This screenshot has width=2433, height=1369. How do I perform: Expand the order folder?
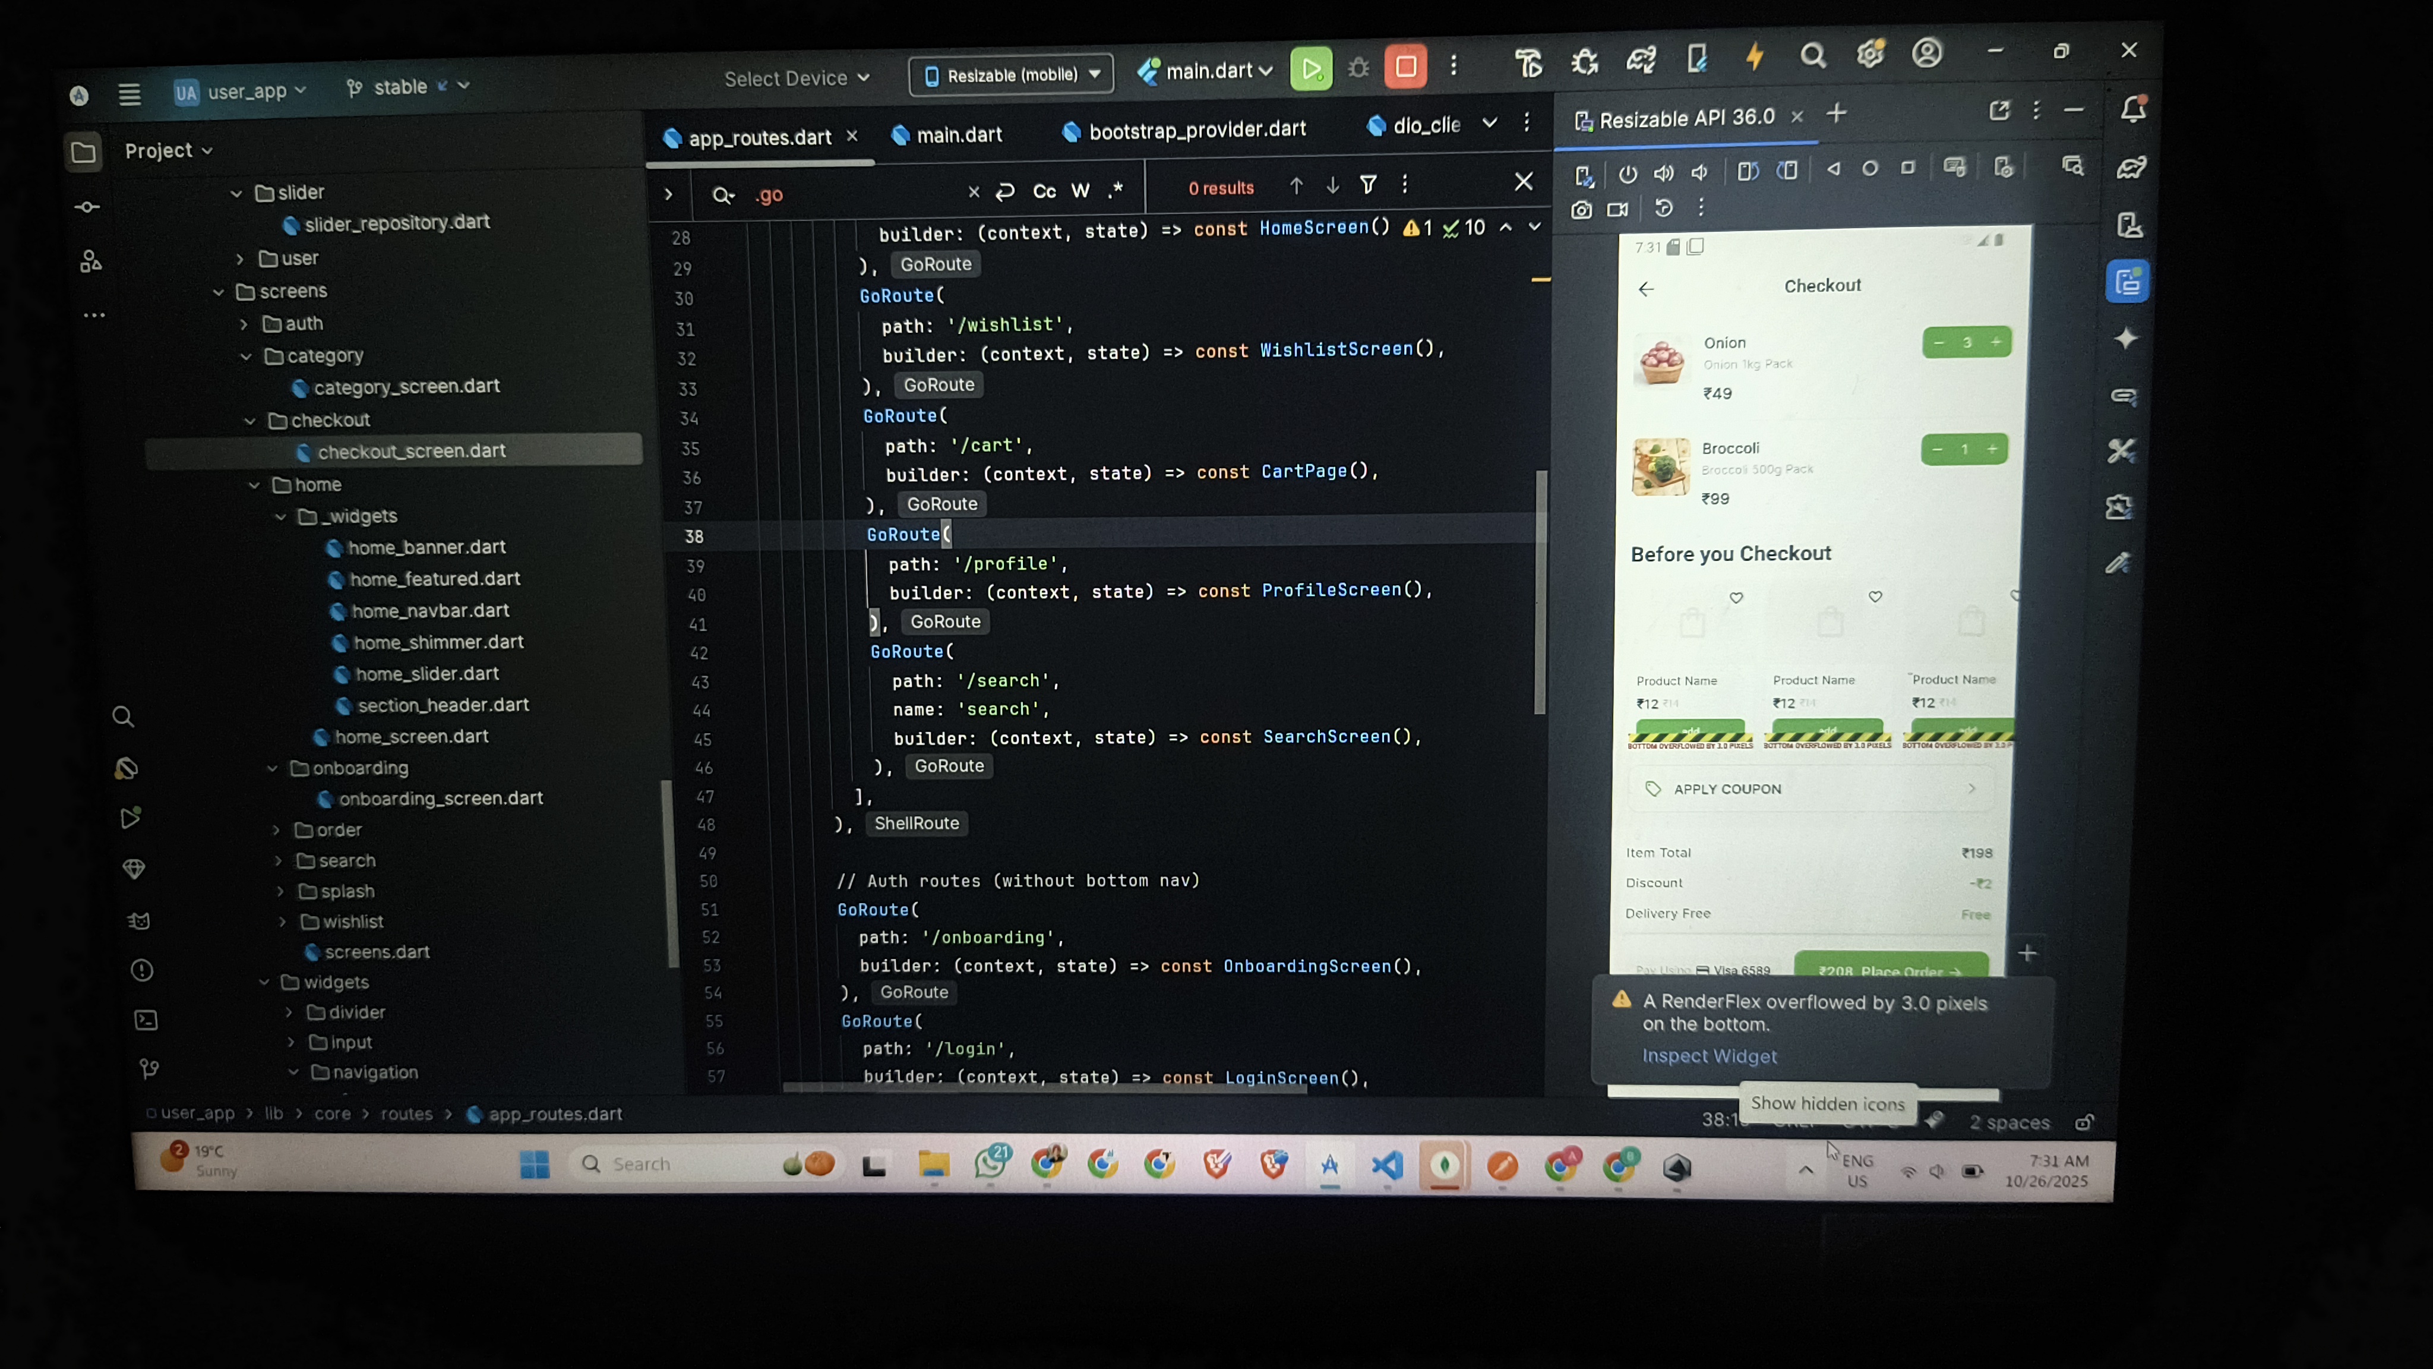pyautogui.click(x=276, y=831)
